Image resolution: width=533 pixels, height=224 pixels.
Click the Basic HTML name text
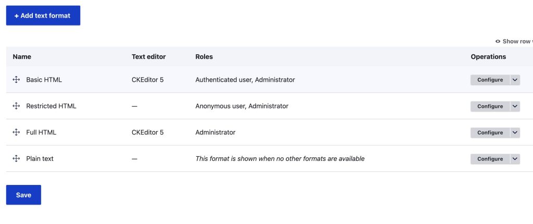pos(44,80)
